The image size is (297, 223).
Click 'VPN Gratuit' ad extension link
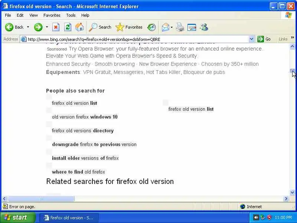tap(97, 72)
